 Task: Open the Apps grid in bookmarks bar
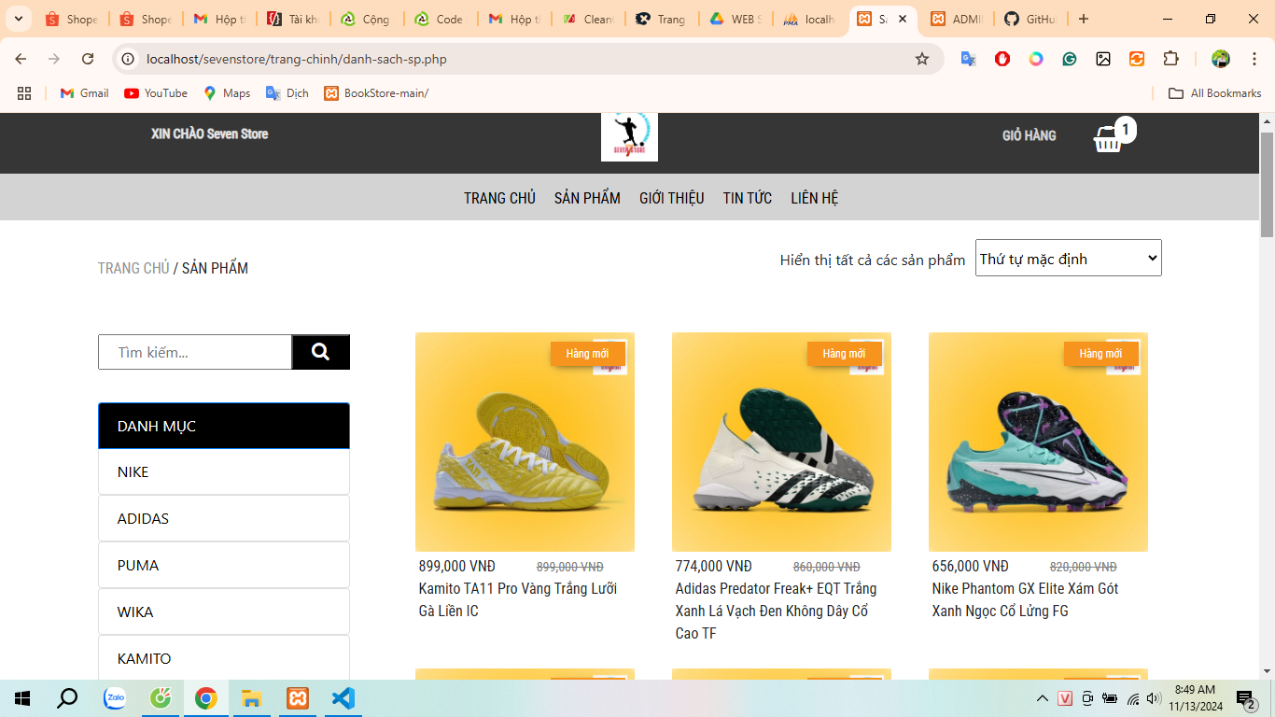pyautogui.click(x=24, y=93)
